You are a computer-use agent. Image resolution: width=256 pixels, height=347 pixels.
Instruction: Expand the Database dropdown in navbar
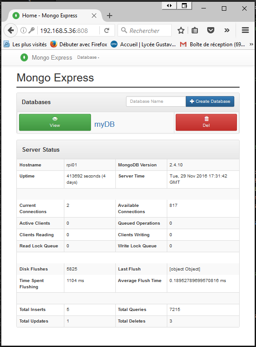point(88,57)
